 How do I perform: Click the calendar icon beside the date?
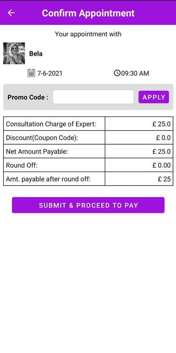[31, 73]
